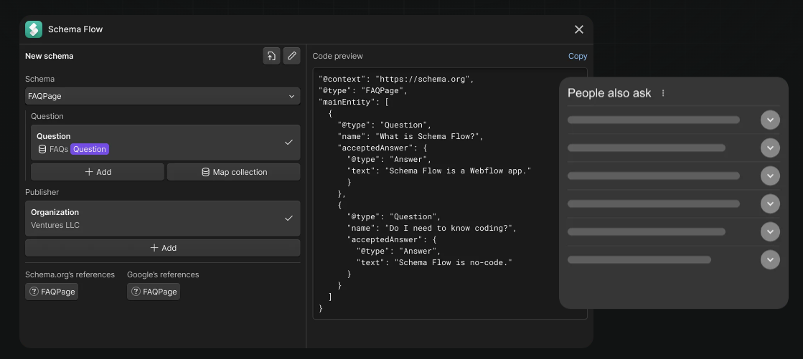Click Add button under Publisher section
Image resolution: width=803 pixels, height=359 pixels.
click(162, 248)
